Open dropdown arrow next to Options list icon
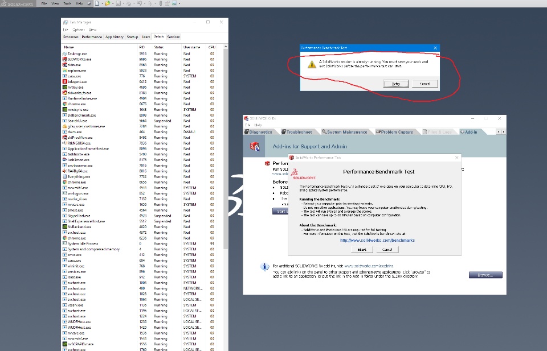 (x=179, y=4)
